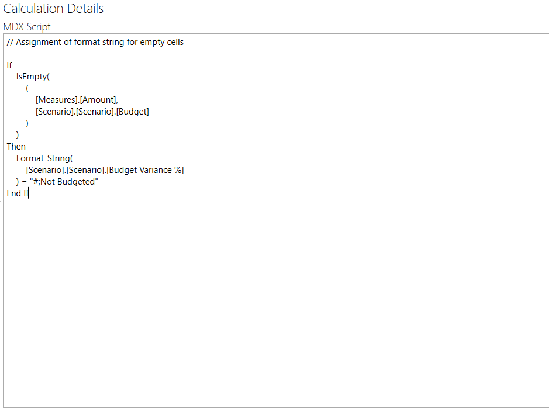Viewport: 551px width, 409px height.
Task: Place cursor on the comment line about format strings
Action: point(95,41)
